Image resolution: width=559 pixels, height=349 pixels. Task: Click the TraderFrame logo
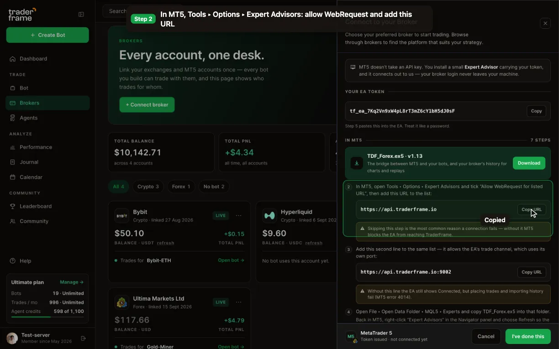(22, 14)
